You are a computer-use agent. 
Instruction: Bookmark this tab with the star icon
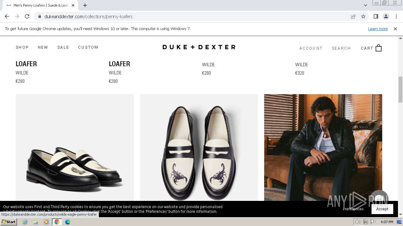click(x=363, y=16)
